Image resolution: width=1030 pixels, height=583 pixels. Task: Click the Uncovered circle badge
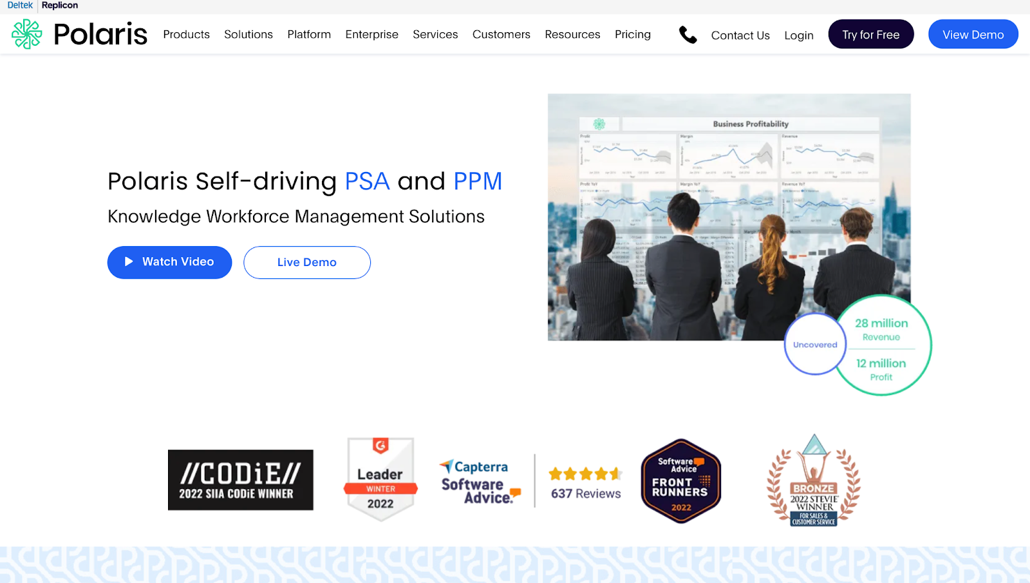[x=814, y=344]
